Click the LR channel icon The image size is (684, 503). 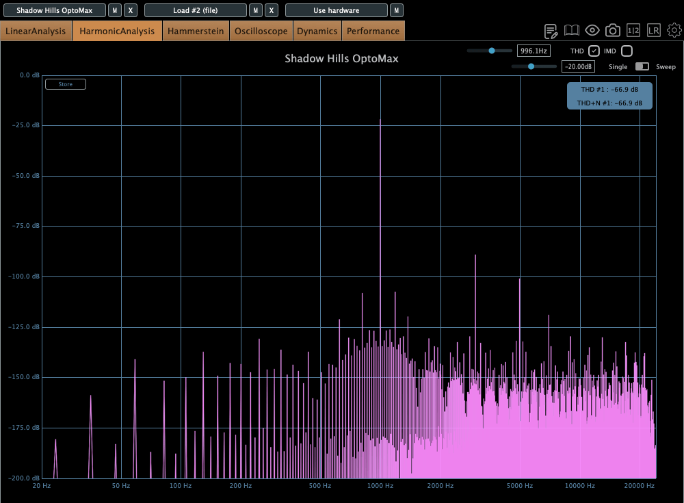(654, 31)
